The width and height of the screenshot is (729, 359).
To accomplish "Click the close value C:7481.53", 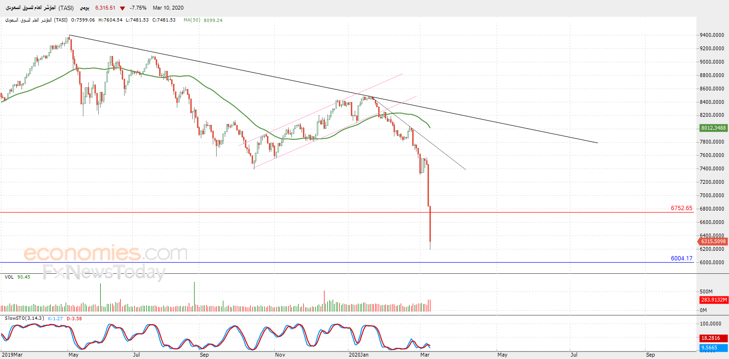I will tap(163, 20).
